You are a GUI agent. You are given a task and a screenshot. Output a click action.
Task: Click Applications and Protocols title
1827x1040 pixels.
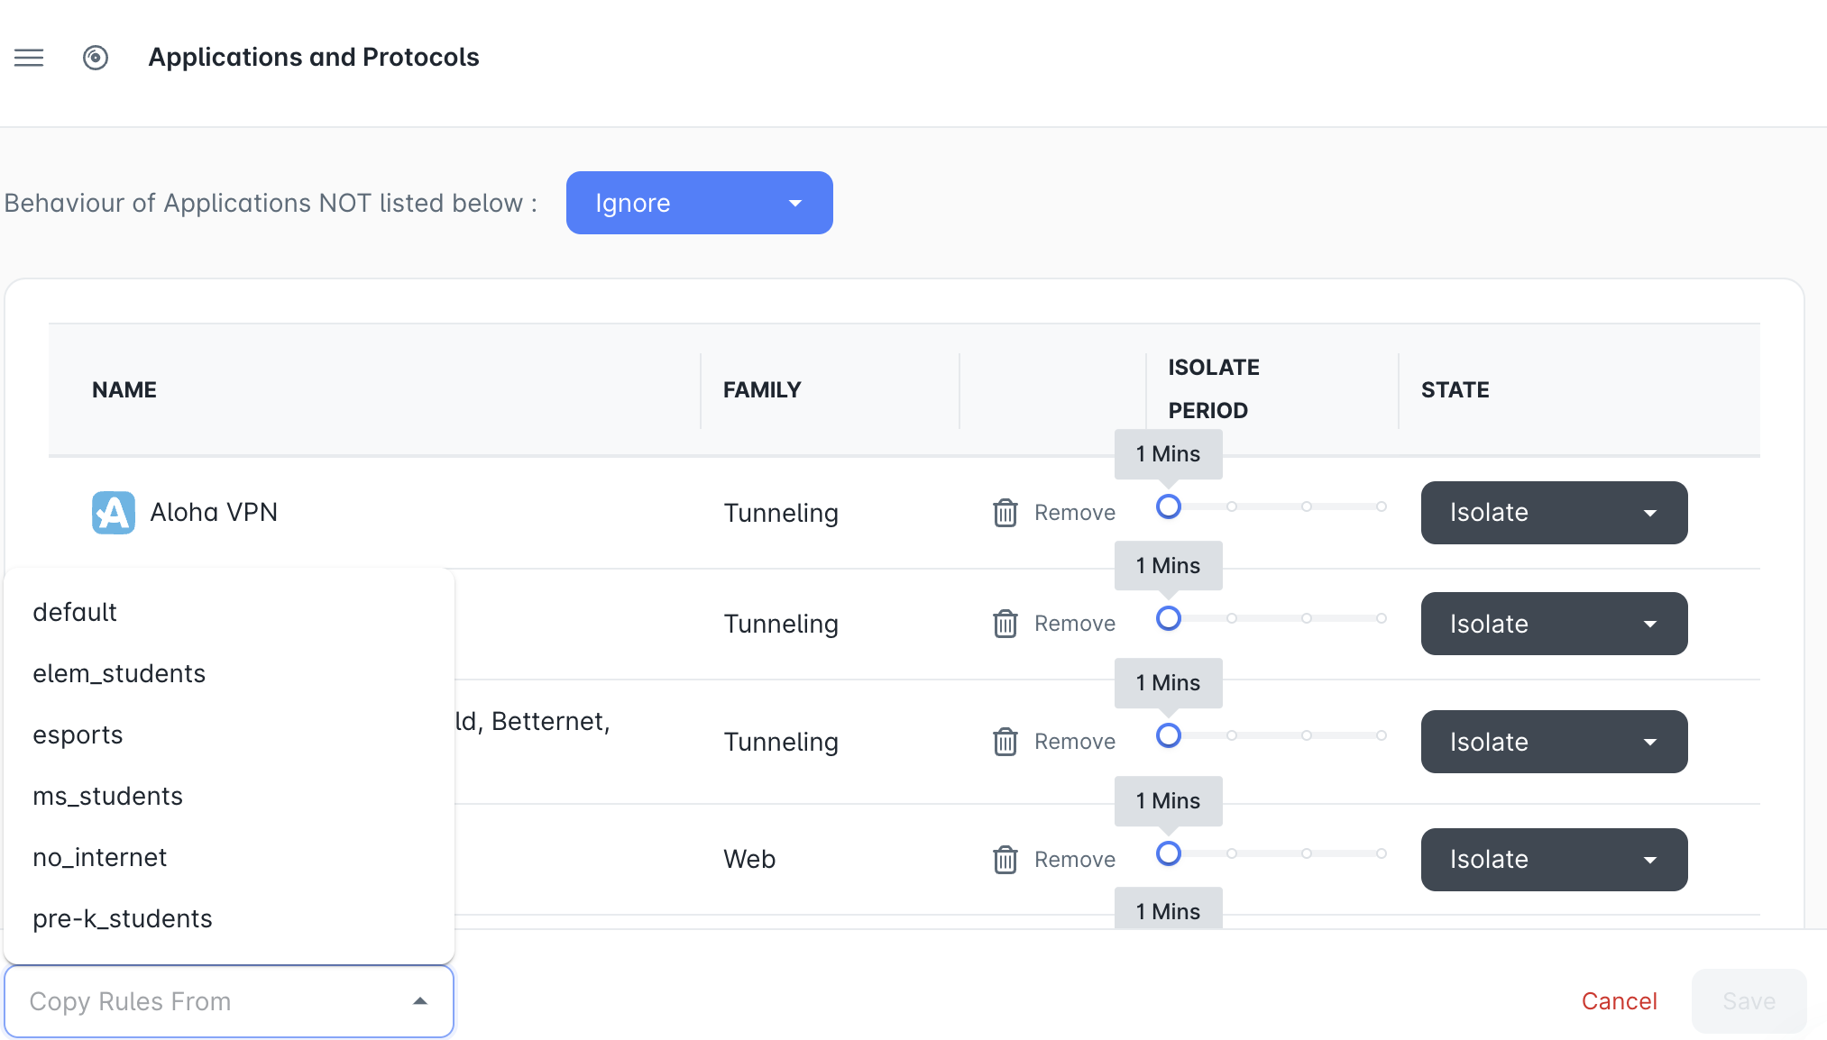pos(314,58)
